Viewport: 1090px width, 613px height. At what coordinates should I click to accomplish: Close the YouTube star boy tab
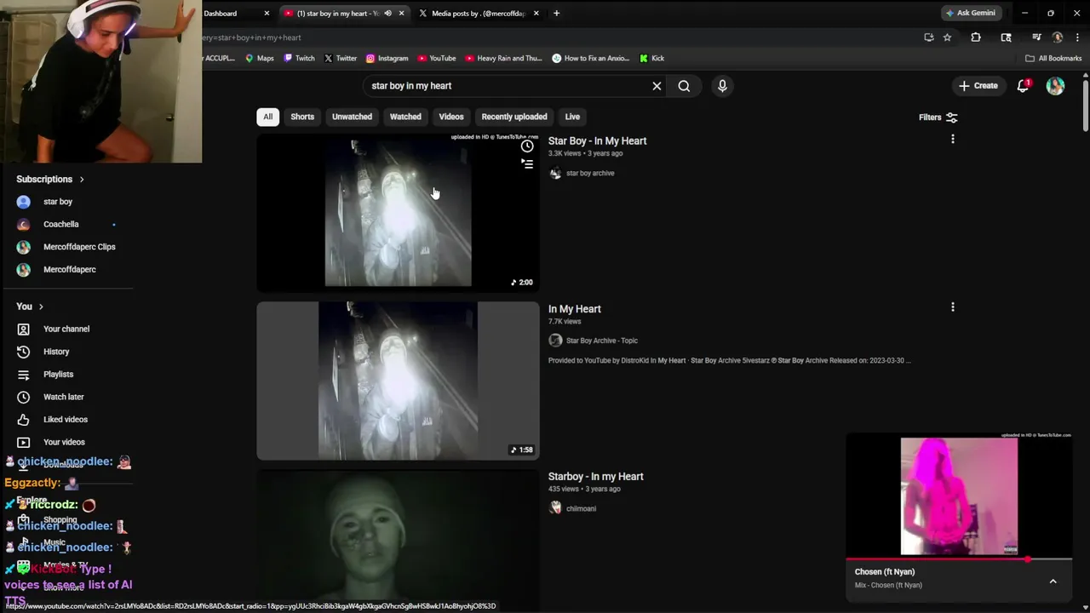401,13
